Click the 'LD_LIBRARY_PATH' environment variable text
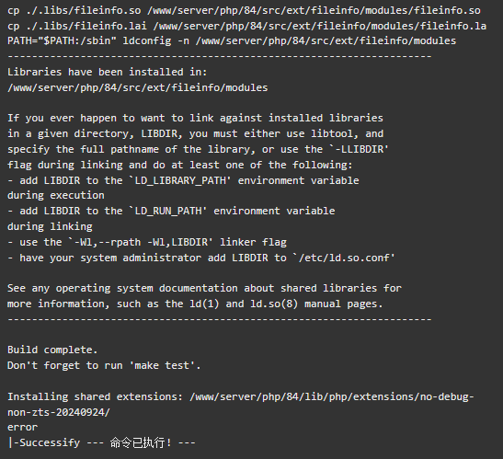 tap(179, 180)
